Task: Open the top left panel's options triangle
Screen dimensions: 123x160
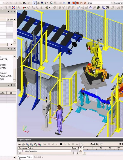Action: click(8, 12)
